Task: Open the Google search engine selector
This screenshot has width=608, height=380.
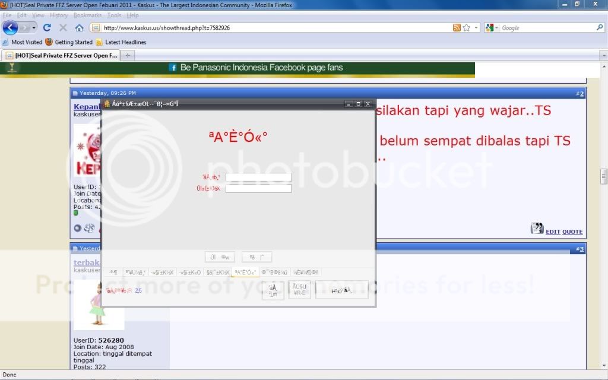Action: (492, 28)
